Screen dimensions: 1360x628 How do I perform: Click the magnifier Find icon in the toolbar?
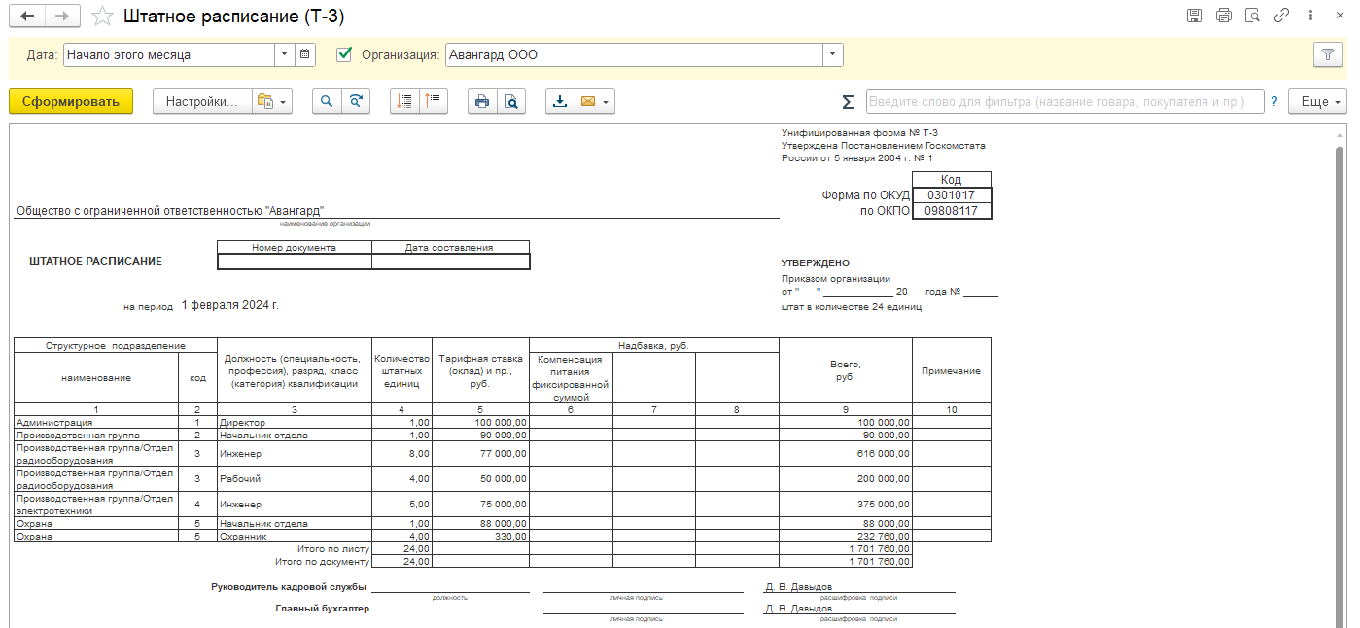(x=327, y=101)
